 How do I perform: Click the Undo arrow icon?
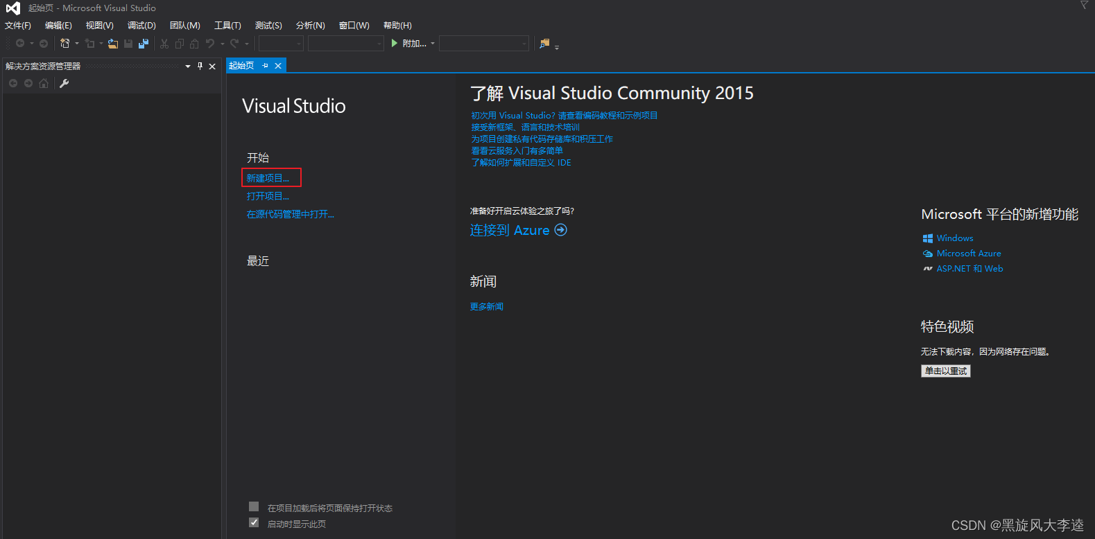[210, 43]
